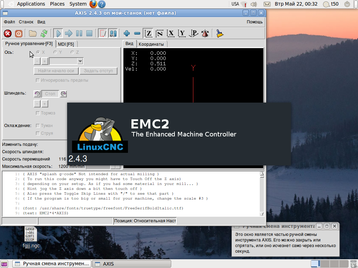Select G-code line 9 text EMC2*4*AXIS
358x268 pixels.
(x=46, y=213)
